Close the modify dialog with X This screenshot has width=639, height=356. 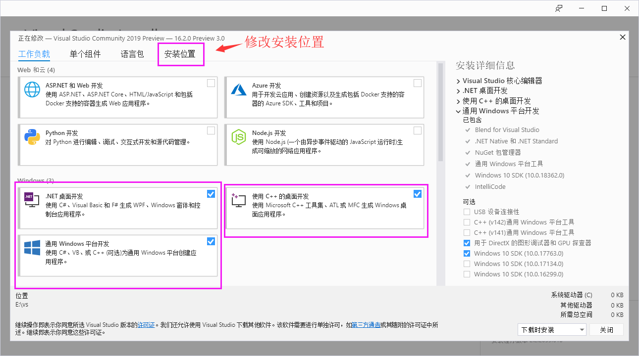(x=622, y=37)
